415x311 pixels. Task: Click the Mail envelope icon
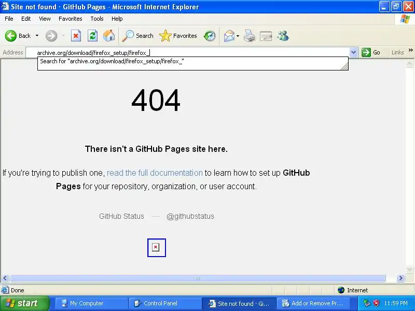229,36
